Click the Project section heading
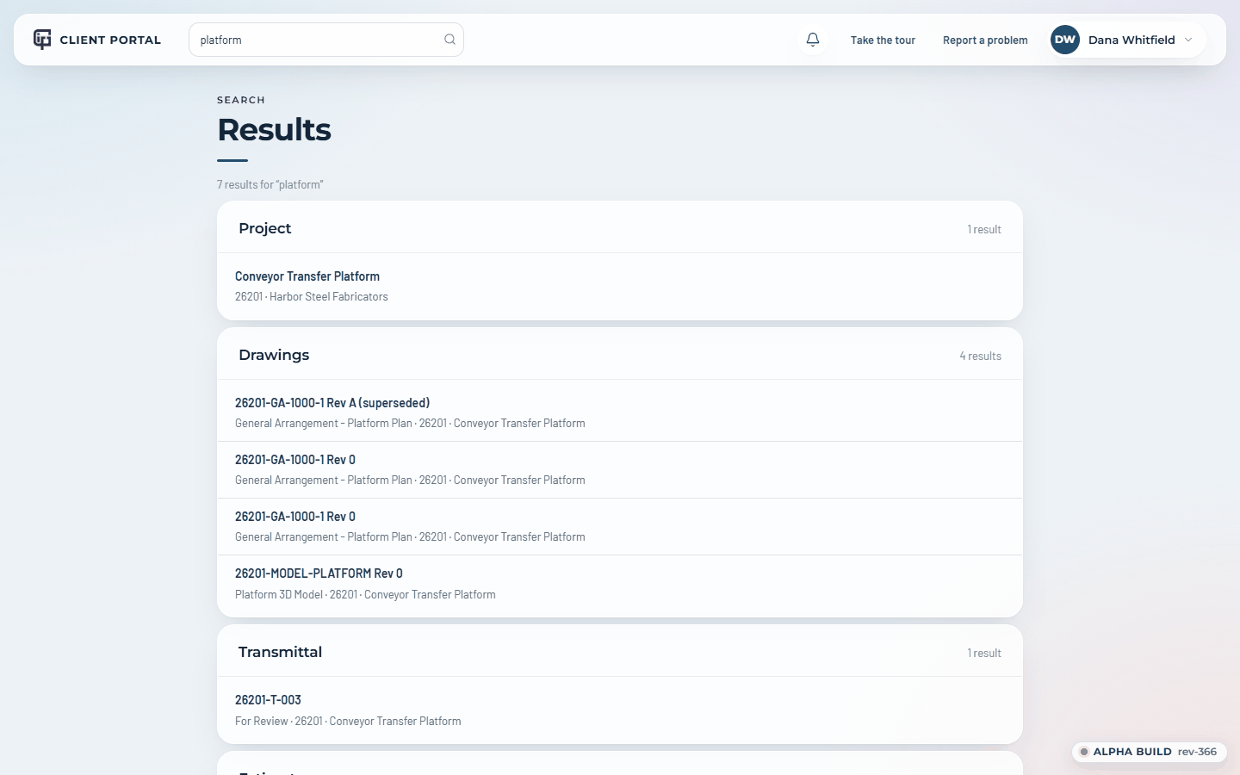 (x=265, y=228)
